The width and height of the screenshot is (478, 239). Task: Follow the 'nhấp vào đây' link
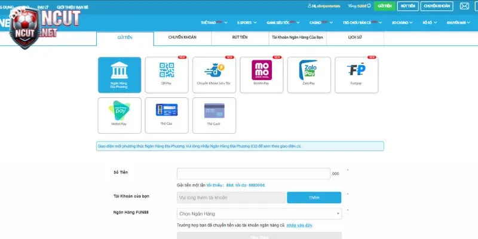[299, 225]
